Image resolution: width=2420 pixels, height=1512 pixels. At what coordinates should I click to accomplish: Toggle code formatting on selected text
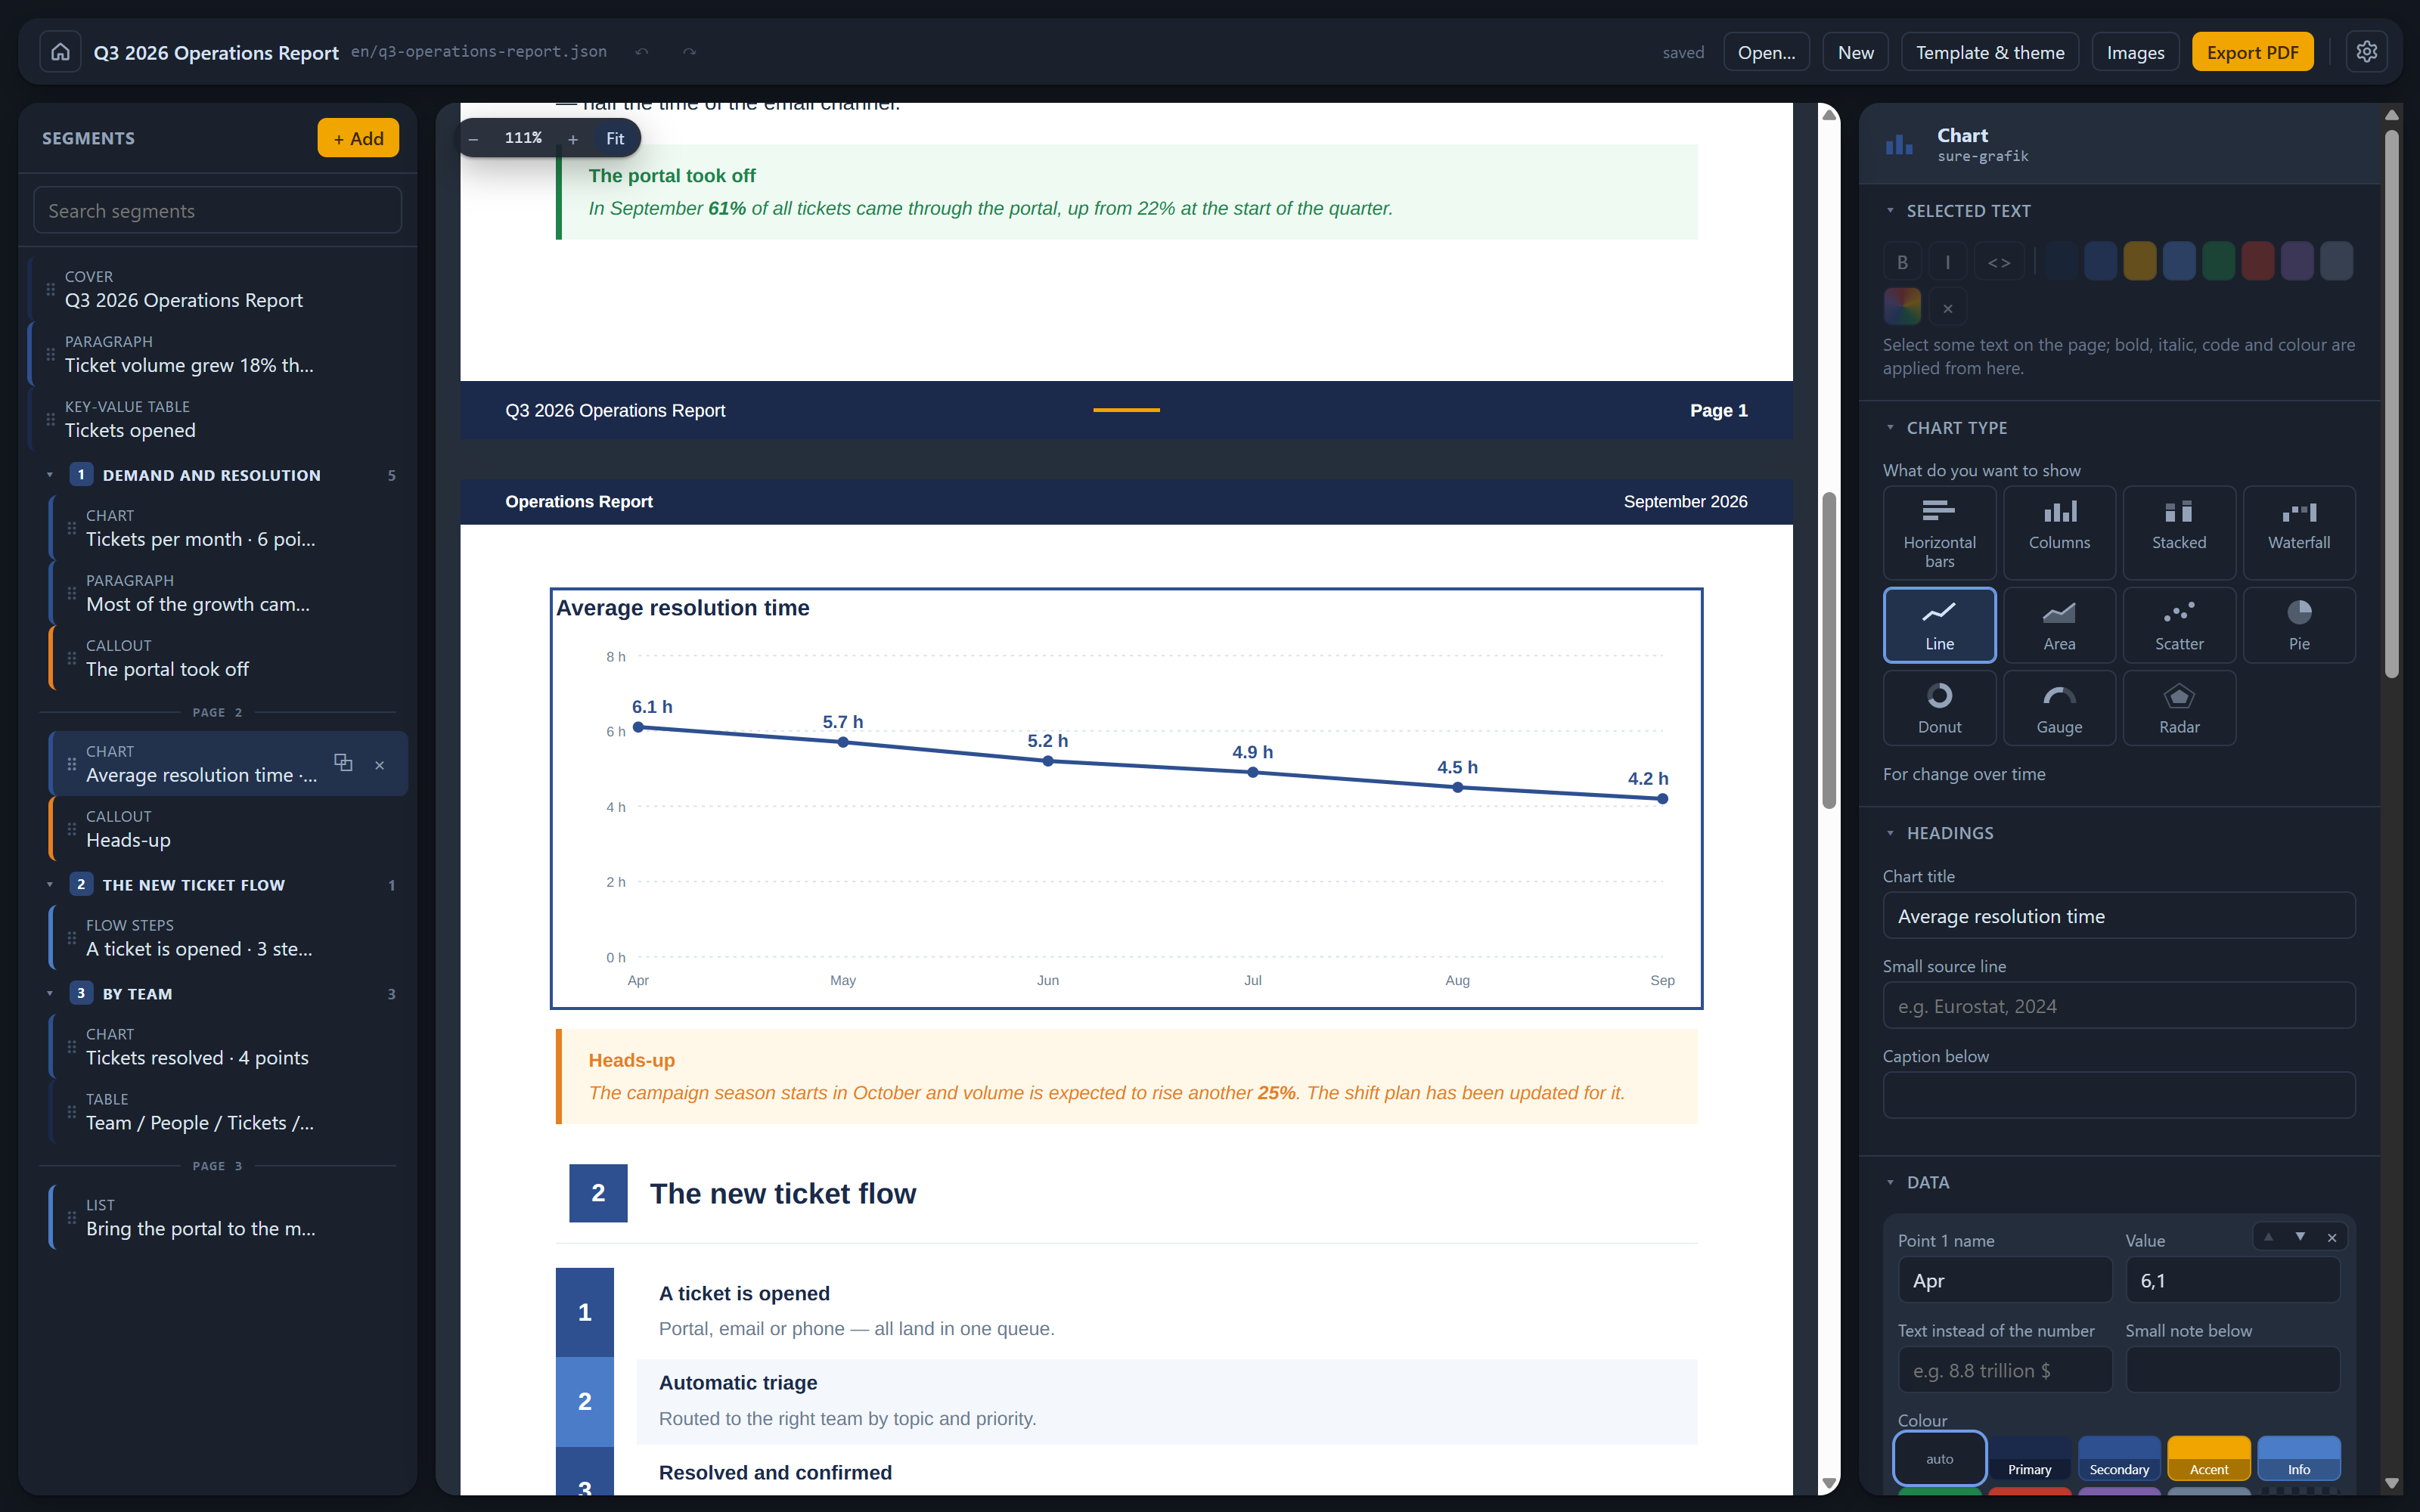point(1998,262)
